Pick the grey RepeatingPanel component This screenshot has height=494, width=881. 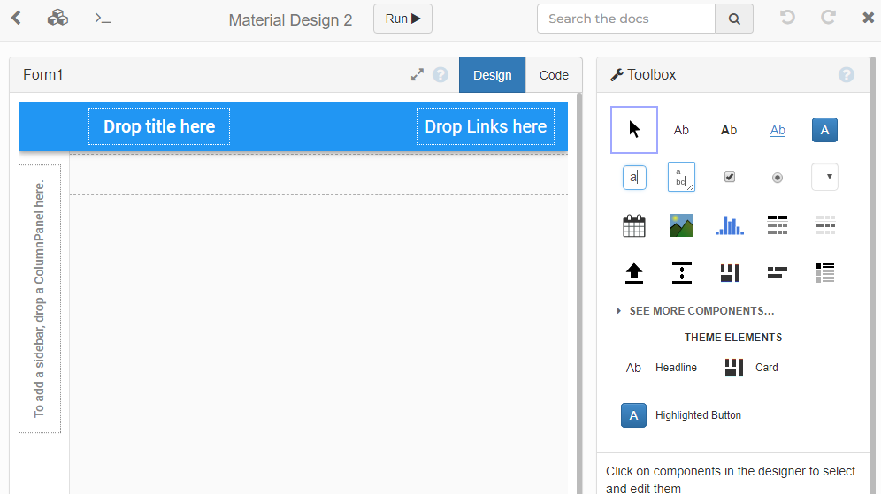point(824,224)
